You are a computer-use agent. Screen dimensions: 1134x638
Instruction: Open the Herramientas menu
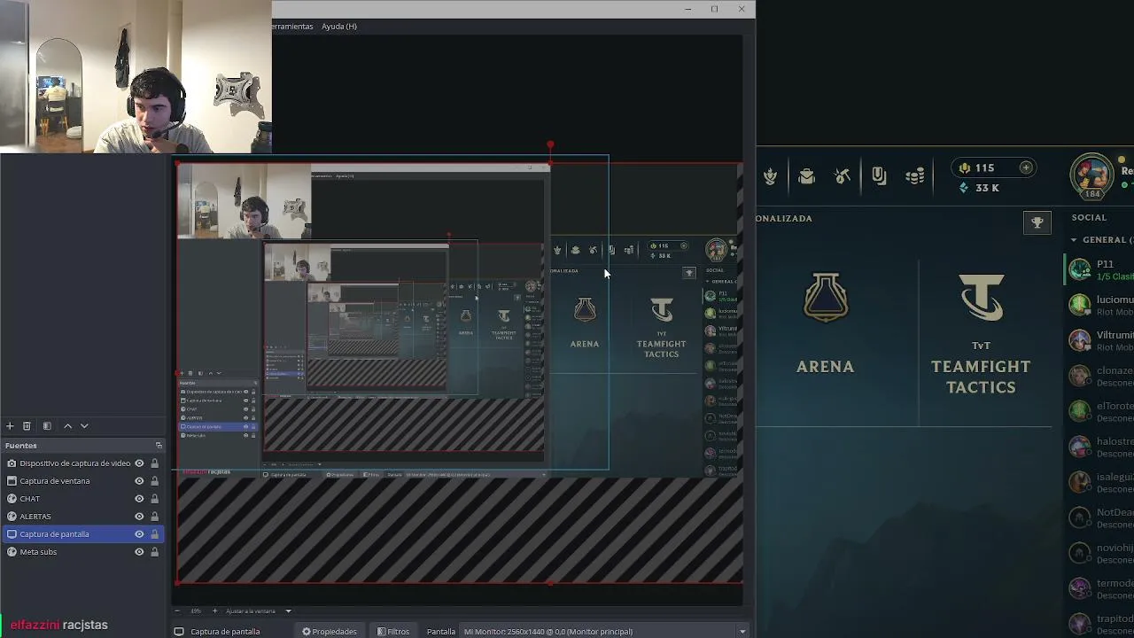(293, 27)
